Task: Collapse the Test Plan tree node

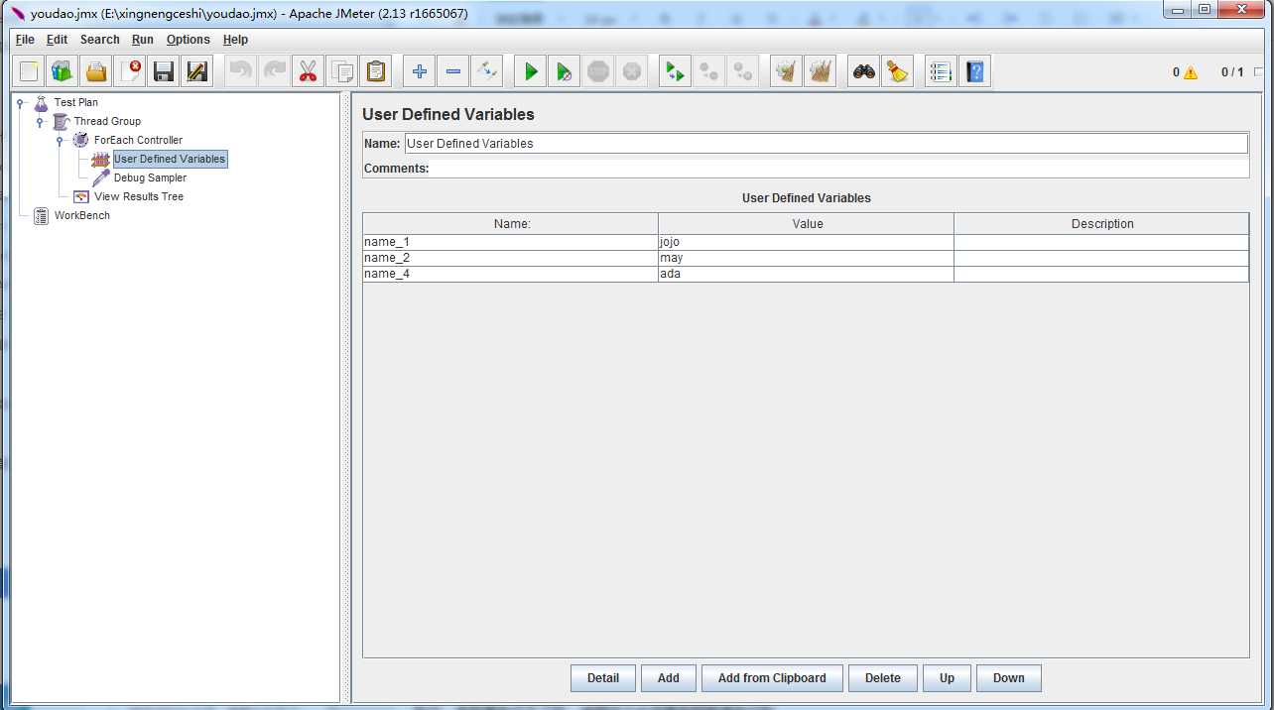Action: coord(21,102)
